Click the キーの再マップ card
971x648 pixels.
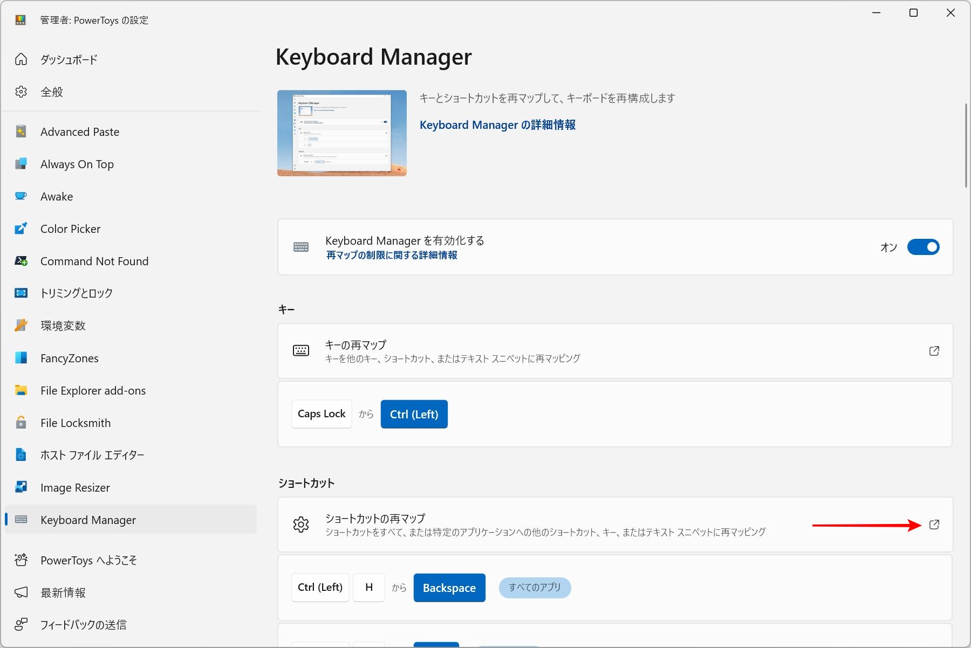(615, 351)
